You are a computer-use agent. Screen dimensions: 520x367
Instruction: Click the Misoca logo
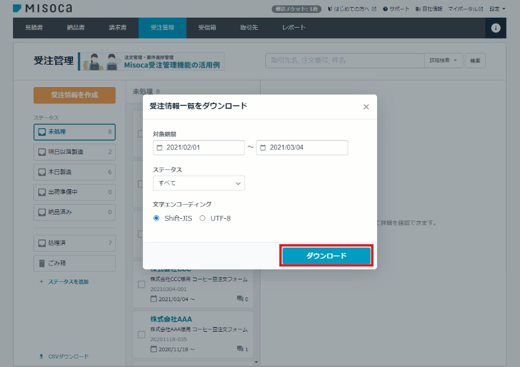(42, 8)
